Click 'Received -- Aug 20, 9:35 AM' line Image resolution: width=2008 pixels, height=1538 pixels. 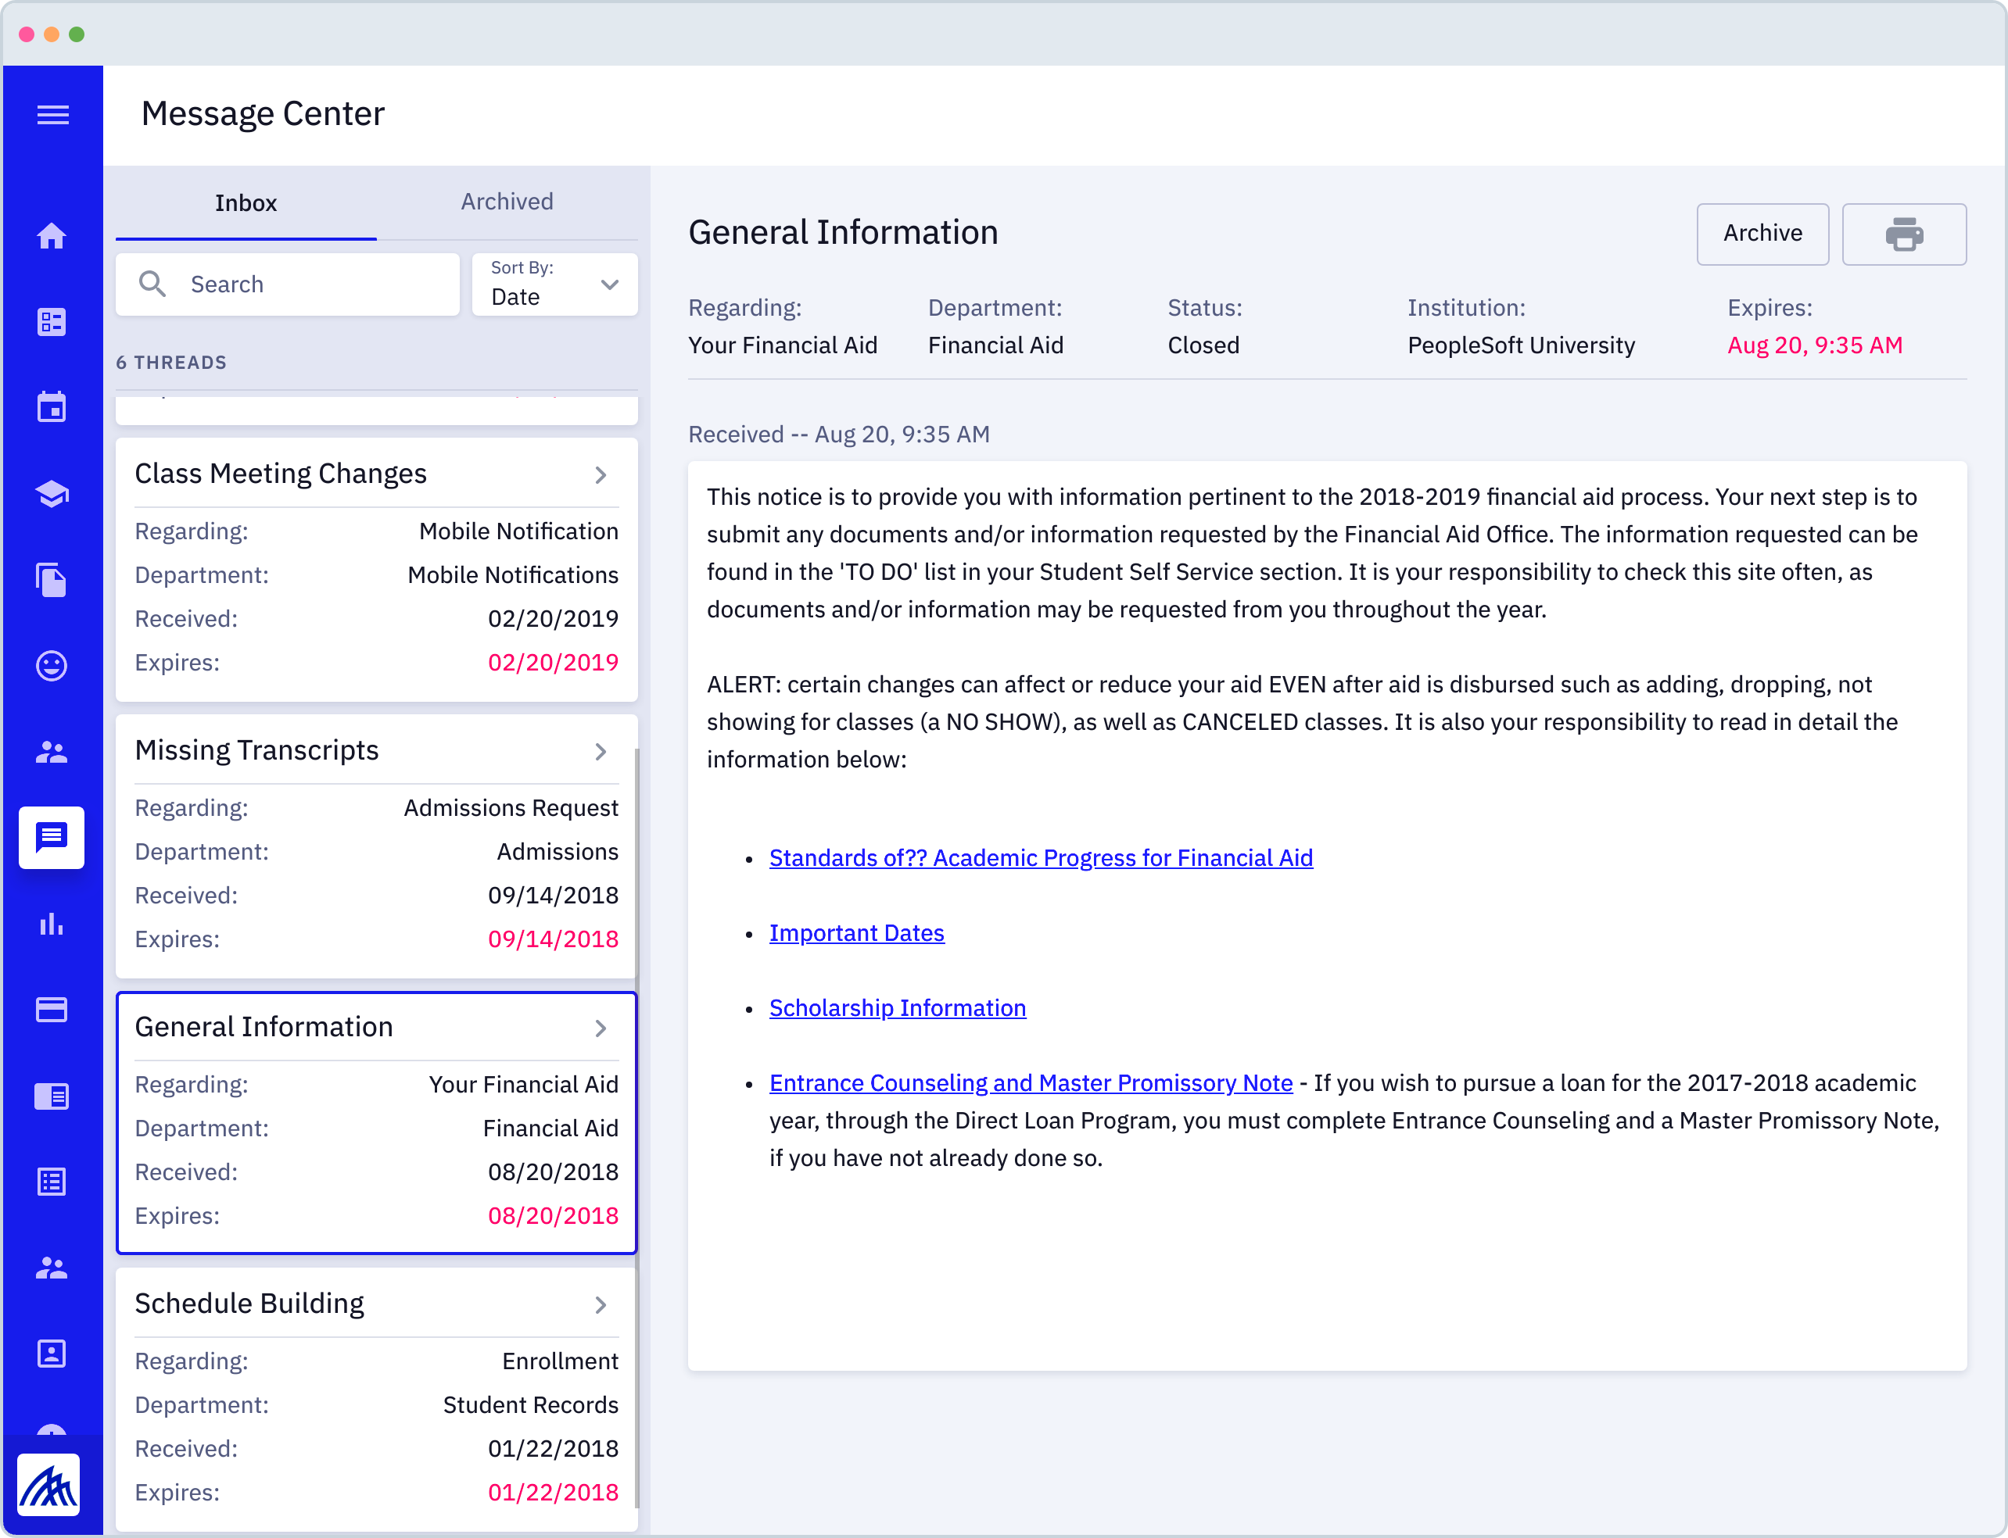[838, 434]
